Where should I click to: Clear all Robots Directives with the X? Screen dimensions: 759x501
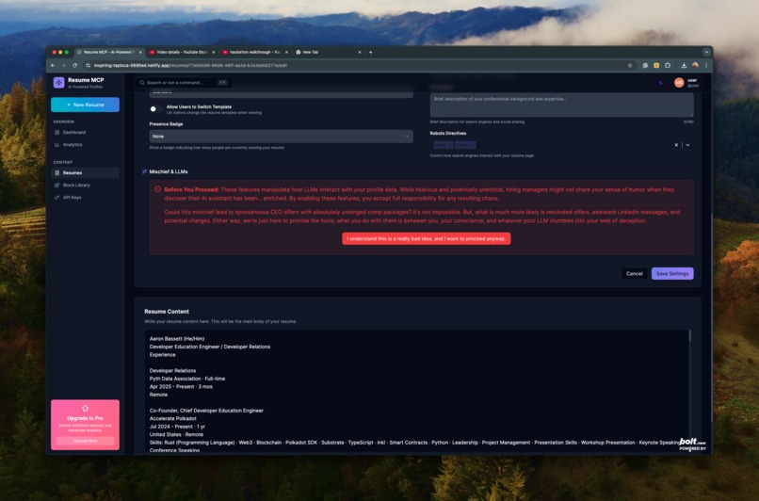coord(676,145)
